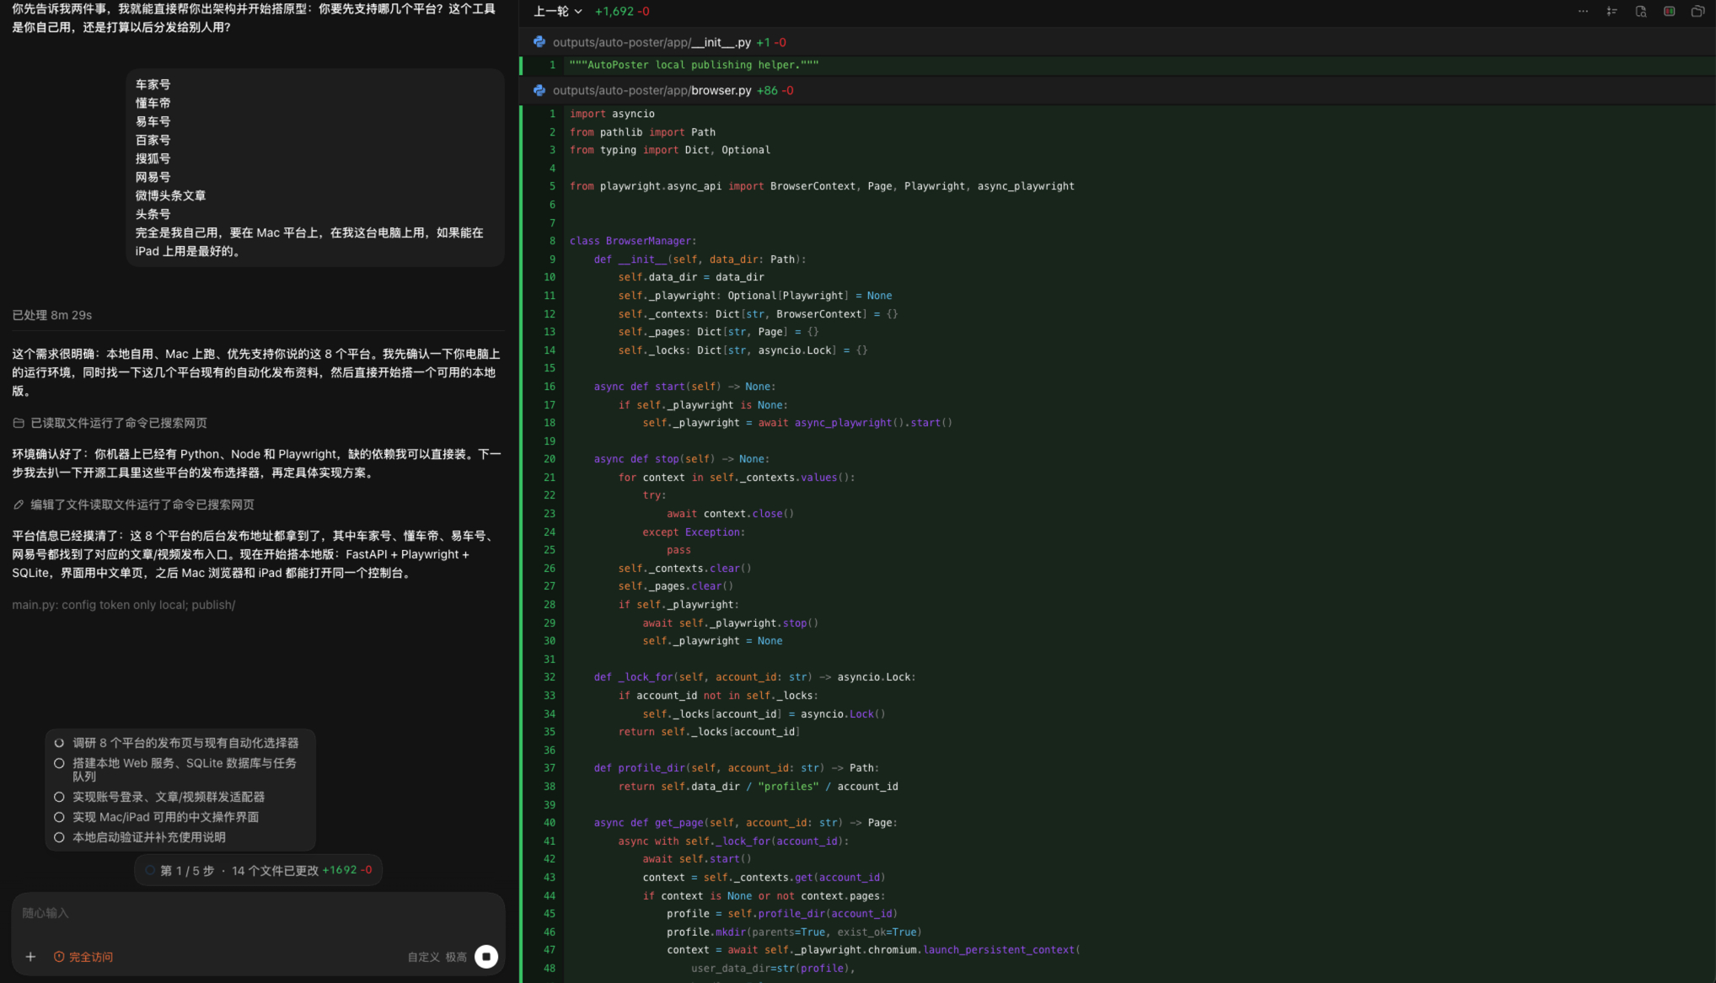Open the 自定义 mode selector
Screen dimensions: 1716x983
coord(423,957)
